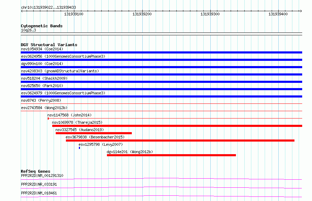Click the 131939300 ruler coordinate
The height and width of the screenshot is (201, 312).
(x=210, y=14)
